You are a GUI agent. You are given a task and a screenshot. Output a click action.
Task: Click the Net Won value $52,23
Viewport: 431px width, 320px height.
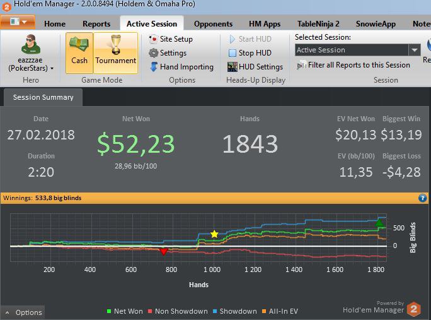tap(135, 144)
